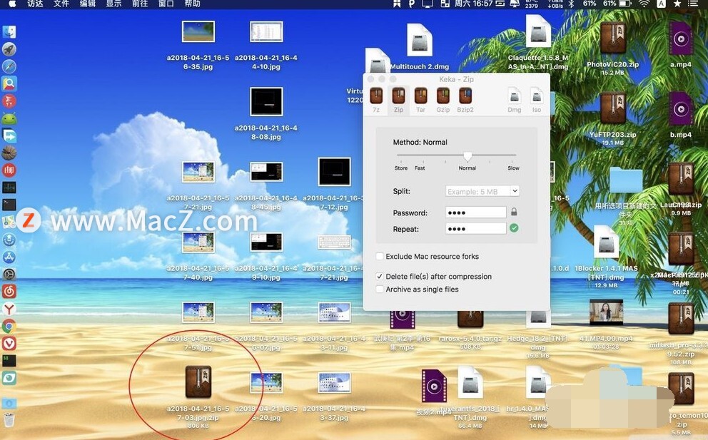This screenshot has width=708, height=440.
Task: Select the Multitouch 2.dmg file
Action: pos(420,40)
